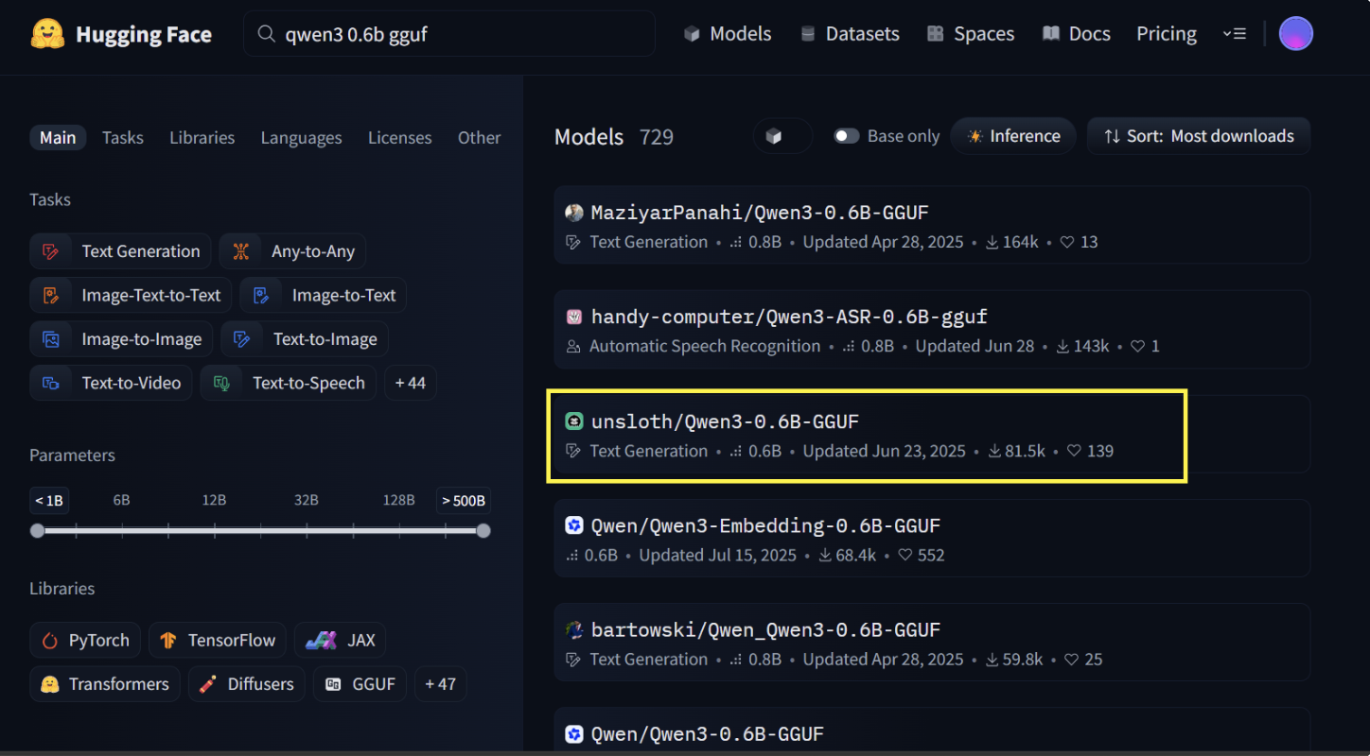The width and height of the screenshot is (1370, 756).
Task: Click the search magnifier icon
Action: (266, 35)
